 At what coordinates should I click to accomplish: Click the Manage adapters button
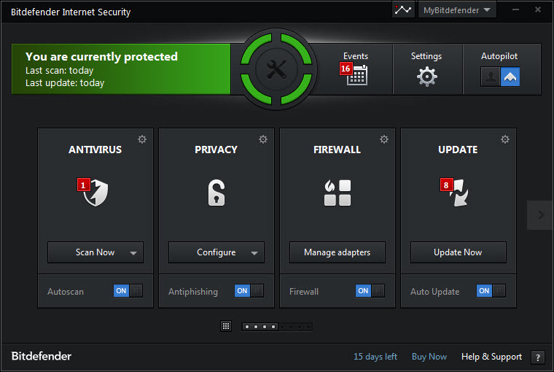pyautogui.click(x=338, y=252)
